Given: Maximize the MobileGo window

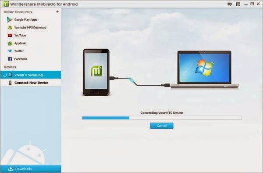Looking at the screenshot, I should tap(252, 4).
